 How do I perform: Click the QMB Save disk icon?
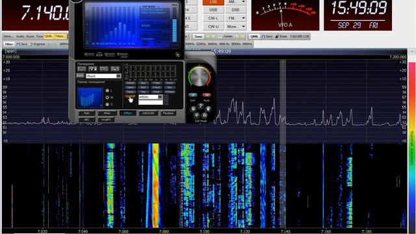(x=263, y=36)
